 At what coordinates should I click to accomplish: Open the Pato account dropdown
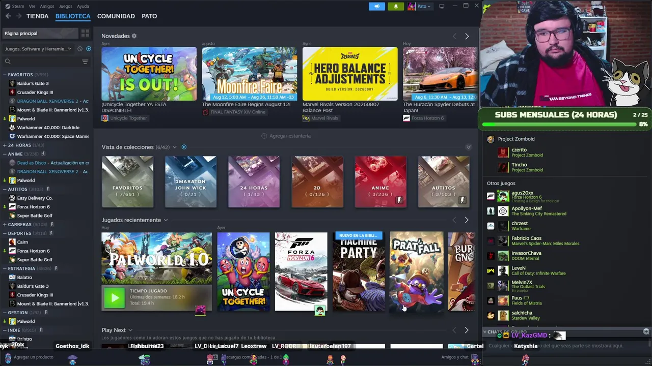coord(424,6)
